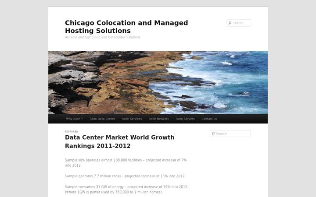Open the Axon Services menu item
Image resolution: width=316 pixels, height=197 pixels.
pyautogui.click(x=132, y=119)
